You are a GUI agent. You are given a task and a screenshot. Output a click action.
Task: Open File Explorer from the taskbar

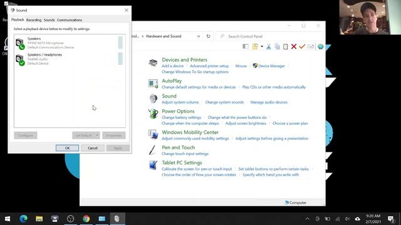39,219
